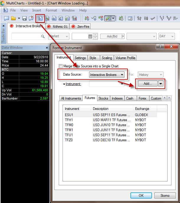Open the Window menu
The height and width of the screenshot is (203, 180).
(x=68, y=10)
